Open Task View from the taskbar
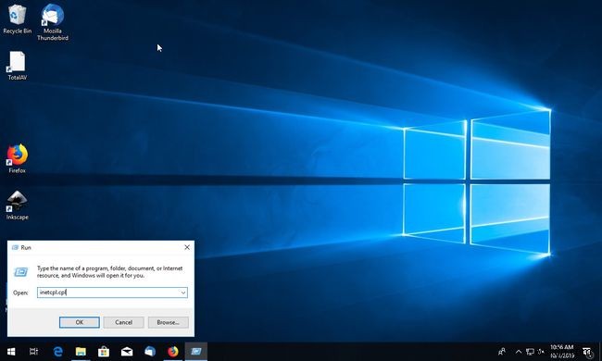The width and height of the screenshot is (602, 361). (33, 352)
